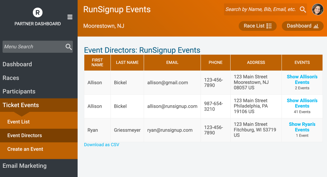327x177 pixels.
Task: Focus the Menu Search field
Action: [38, 47]
